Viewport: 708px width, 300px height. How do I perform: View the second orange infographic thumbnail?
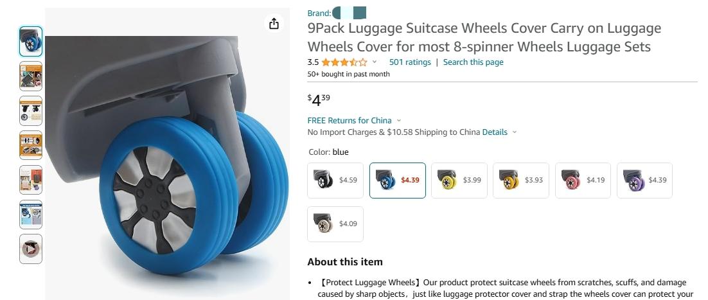click(31, 76)
